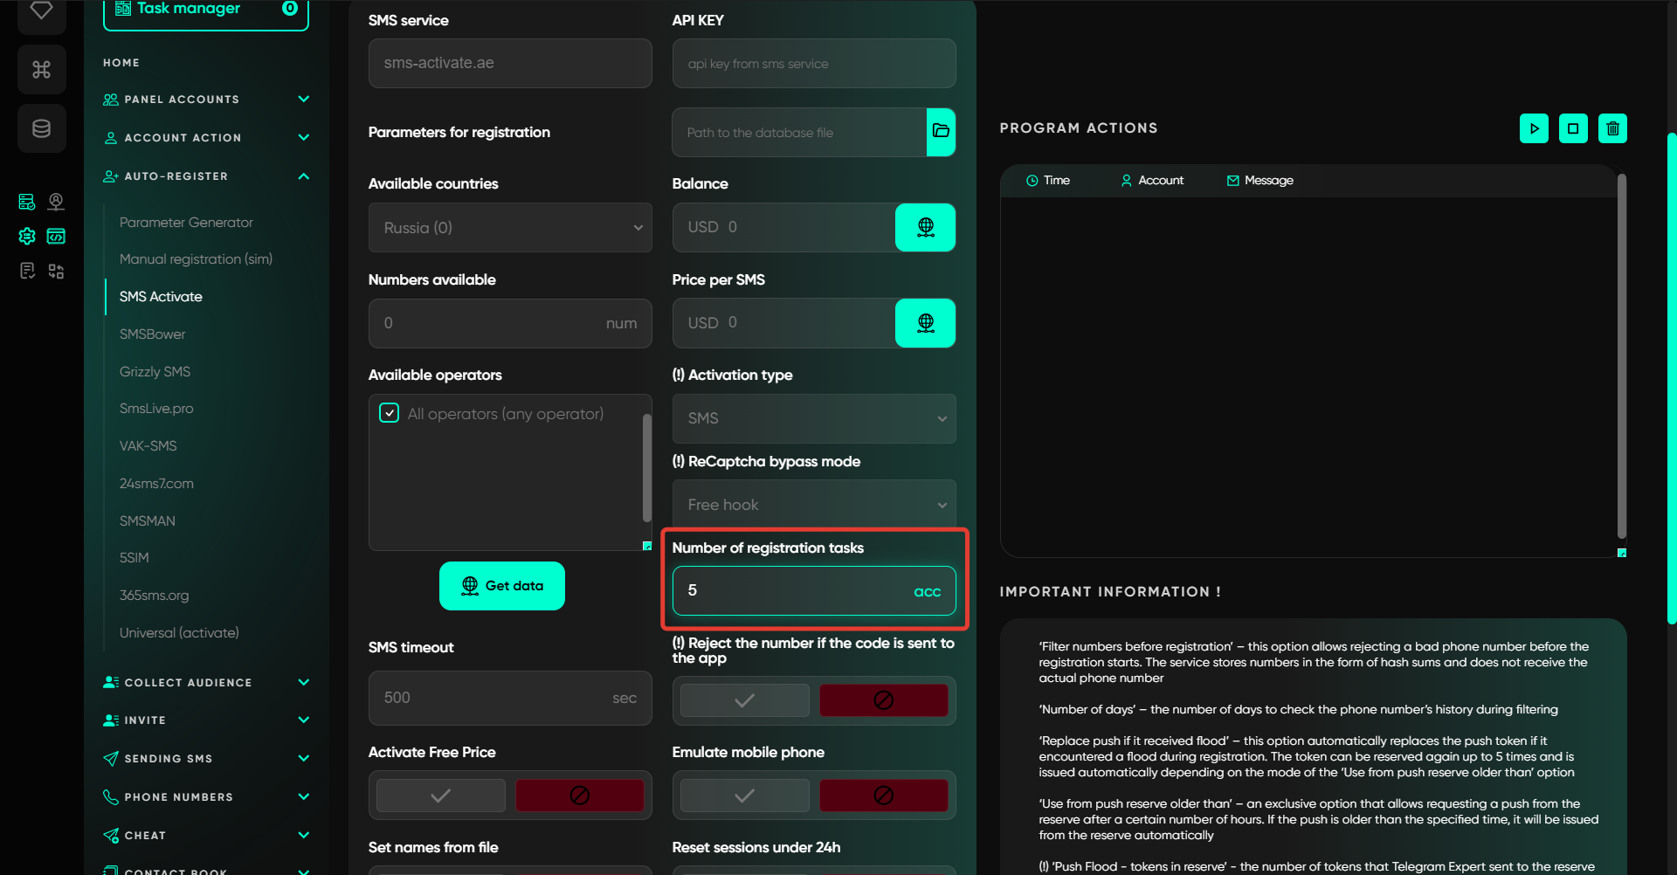
Task: Open the Available countries dropdown
Action: (x=510, y=228)
